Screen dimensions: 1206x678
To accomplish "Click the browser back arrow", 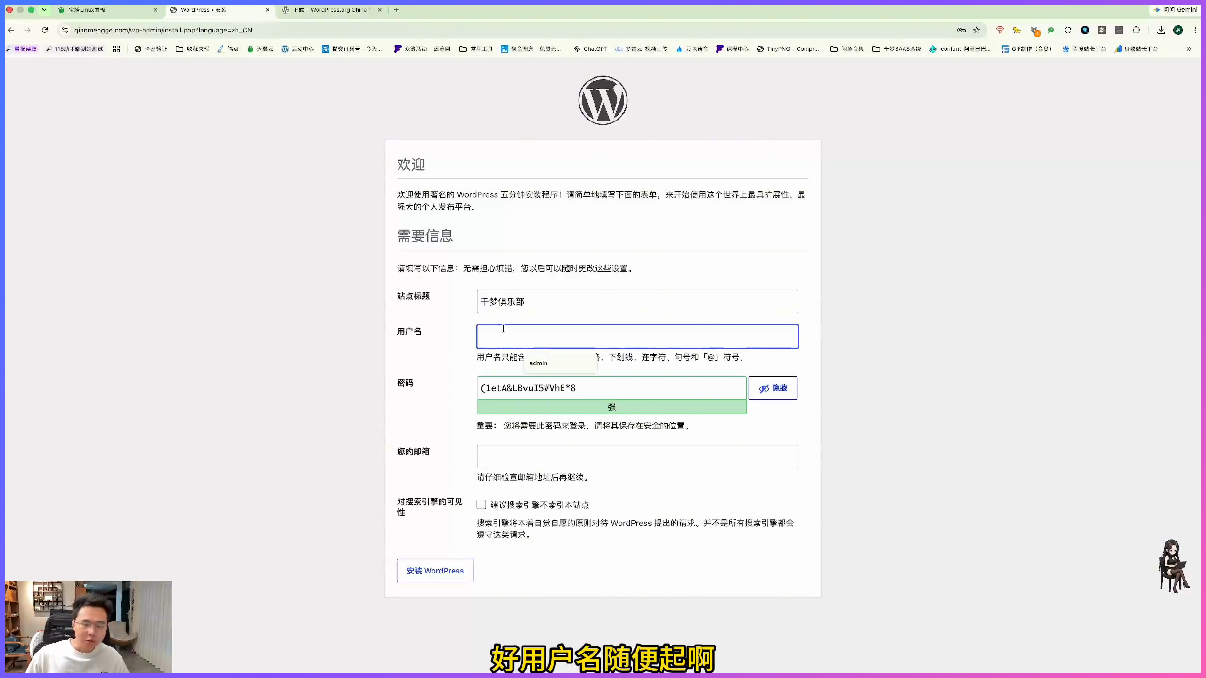I will coord(11,30).
